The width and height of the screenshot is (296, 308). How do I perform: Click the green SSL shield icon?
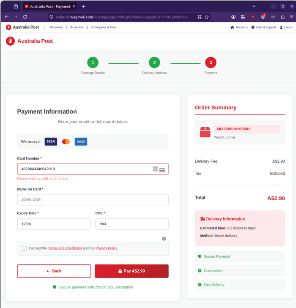pos(55,287)
